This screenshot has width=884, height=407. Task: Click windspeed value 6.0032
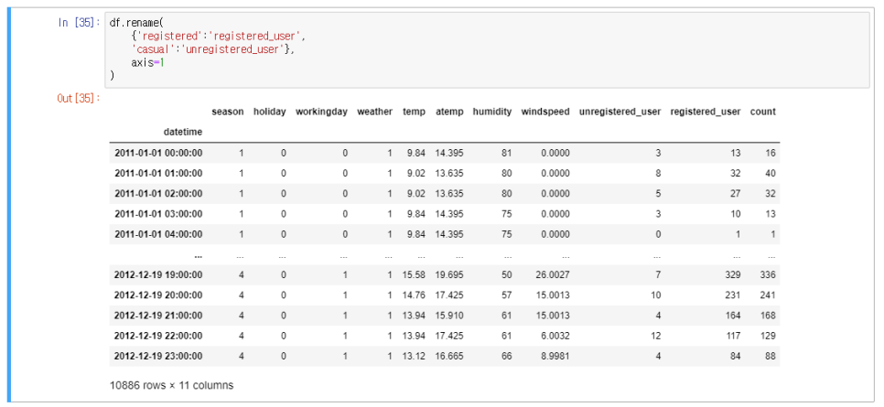pos(555,336)
